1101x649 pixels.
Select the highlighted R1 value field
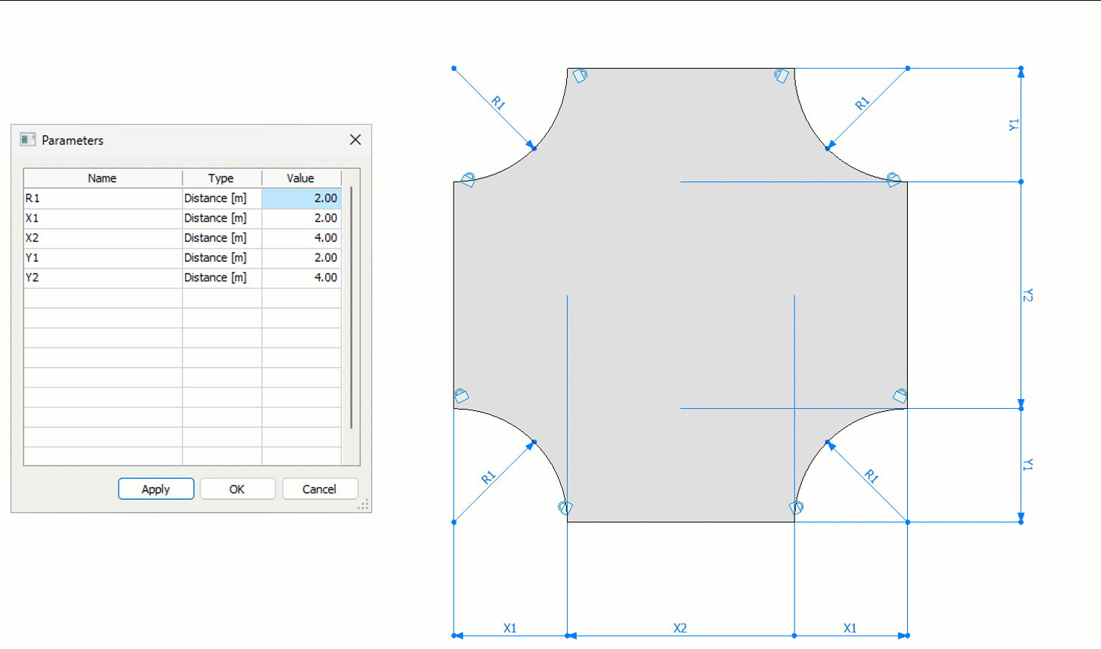(301, 198)
